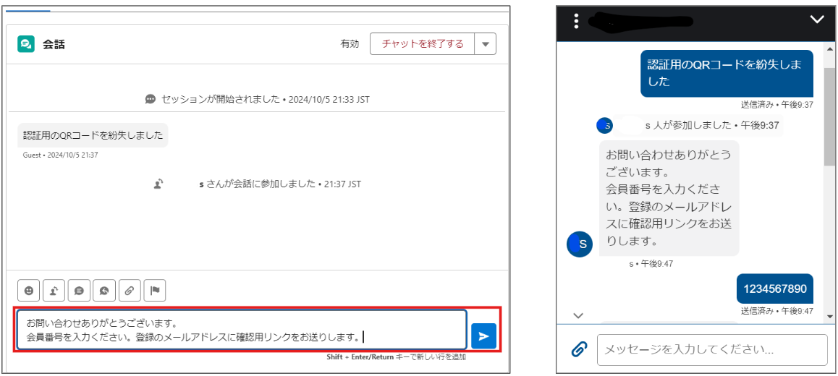Click the さんが会話に参加しました notice
This screenshot has height=376, width=838.
point(280,184)
